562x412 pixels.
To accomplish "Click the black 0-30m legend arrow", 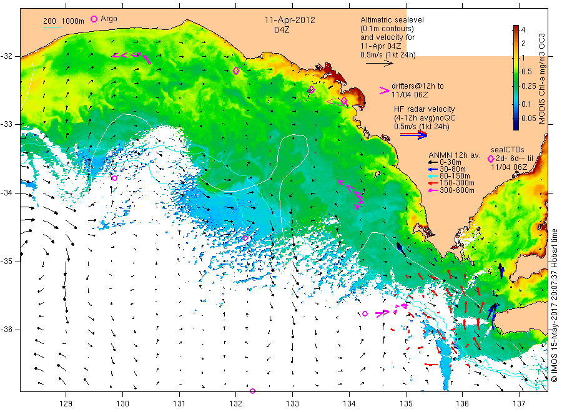I will click(x=433, y=163).
